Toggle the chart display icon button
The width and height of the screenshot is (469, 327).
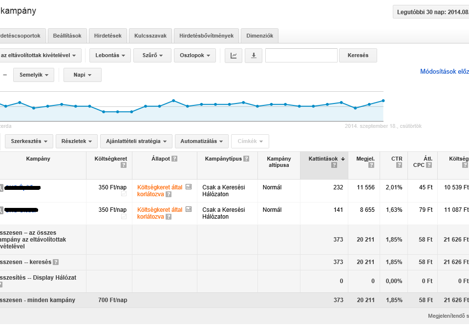pyautogui.click(x=234, y=56)
